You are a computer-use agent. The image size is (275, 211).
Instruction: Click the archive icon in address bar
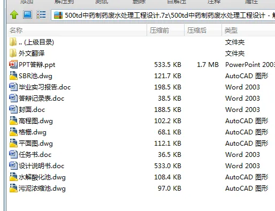click(x=58, y=16)
